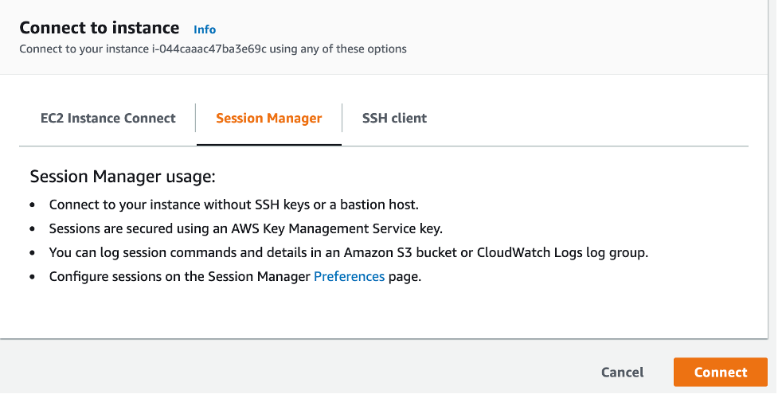Click the 'Connect to instance' heading
Viewport: 778px width, 394px height.
(x=100, y=28)
